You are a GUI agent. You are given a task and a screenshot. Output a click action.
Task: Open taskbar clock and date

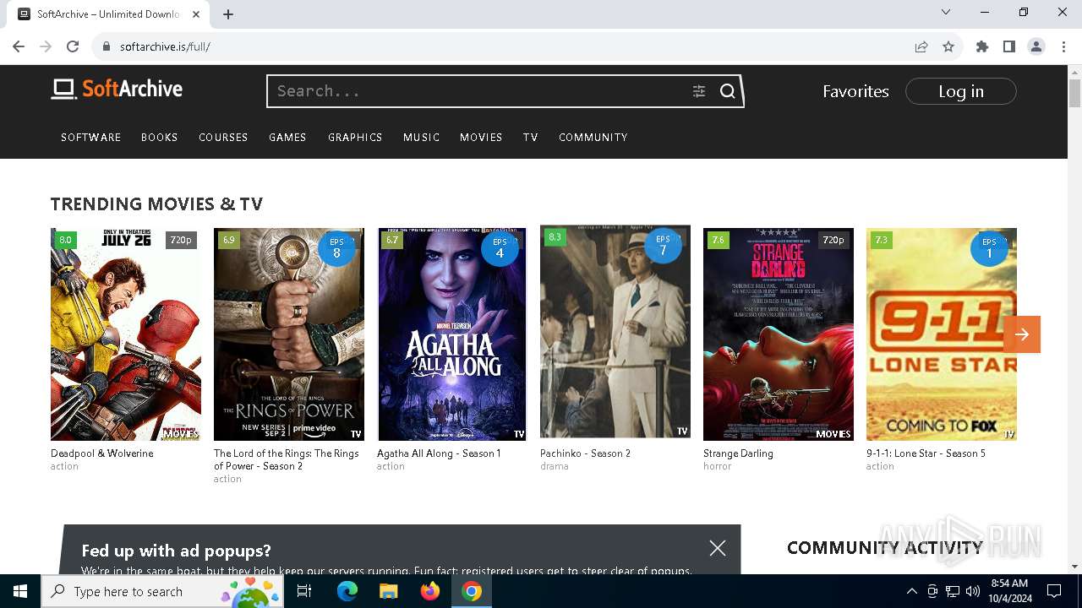(x=1008, y=591)
